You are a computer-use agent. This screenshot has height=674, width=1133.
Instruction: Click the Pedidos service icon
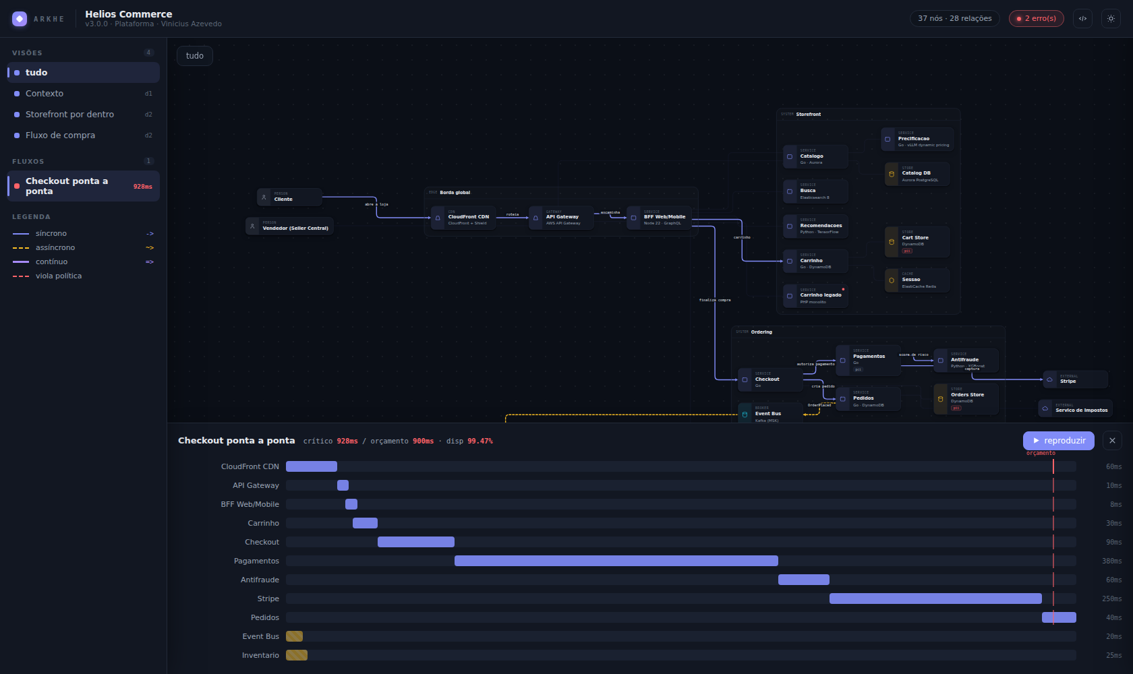(842, 399)
